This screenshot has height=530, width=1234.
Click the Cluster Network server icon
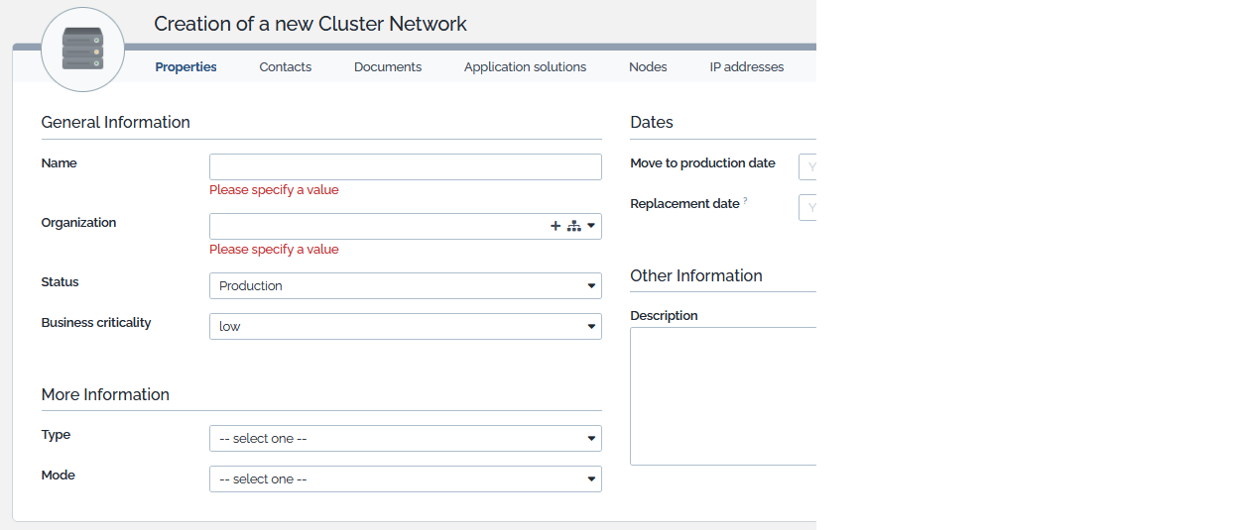pyautogui.click(x=82, y=50)
